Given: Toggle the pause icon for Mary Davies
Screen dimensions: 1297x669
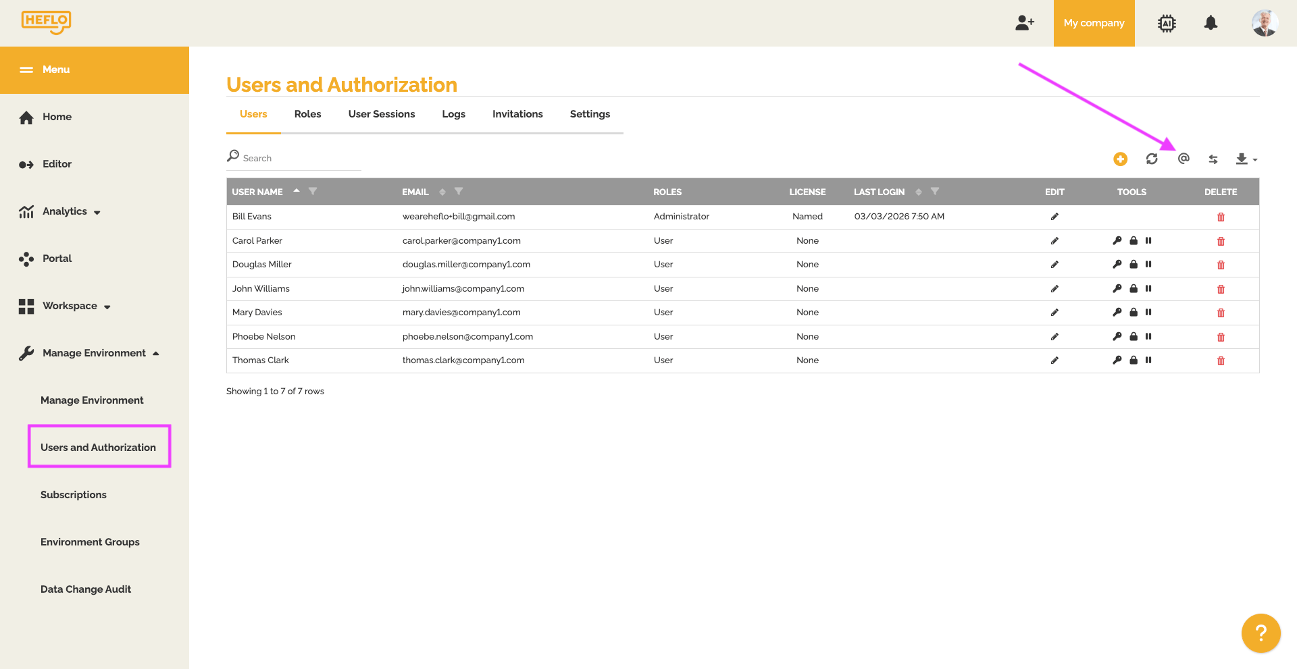Looking at the screenshot, I should 1148,313.
